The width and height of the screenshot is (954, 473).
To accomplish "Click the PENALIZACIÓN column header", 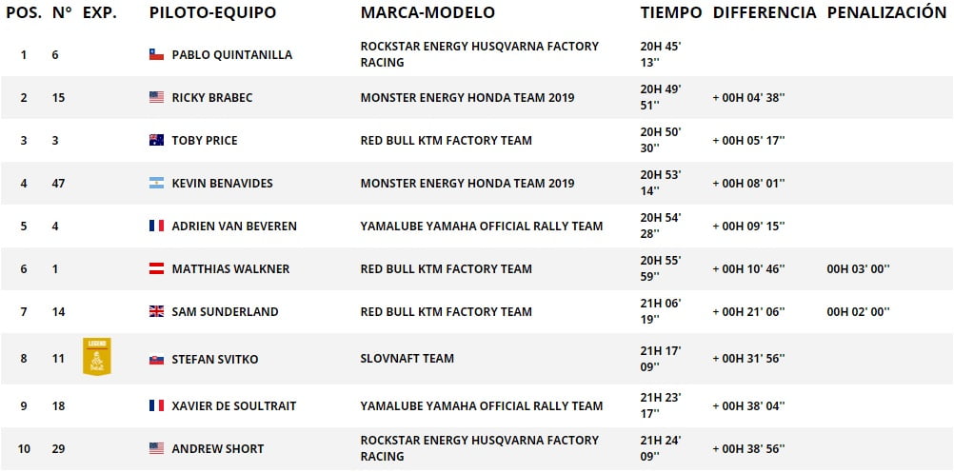I will point(886,12).
